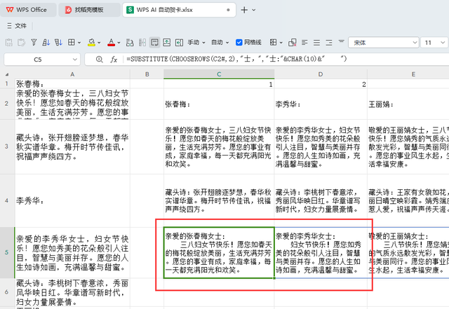This screenshot has width=449, height=309.
Task: Click the menu icon beside 文件
Action: [9, 26]
